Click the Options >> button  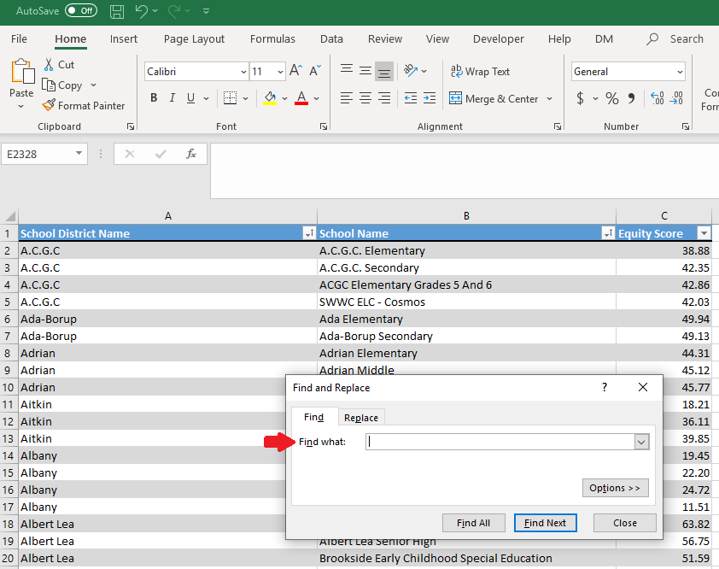tap(615, 488)
